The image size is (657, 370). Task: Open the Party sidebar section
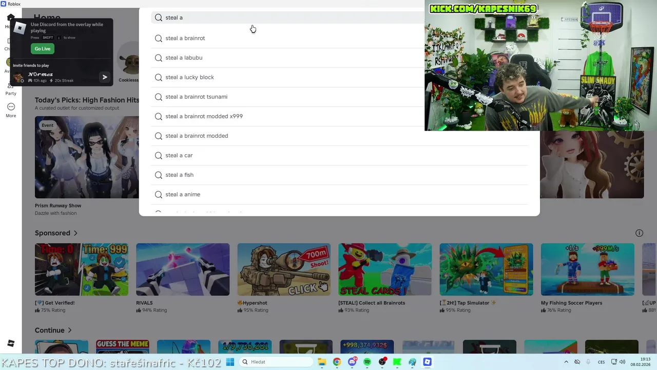[11, 88]
